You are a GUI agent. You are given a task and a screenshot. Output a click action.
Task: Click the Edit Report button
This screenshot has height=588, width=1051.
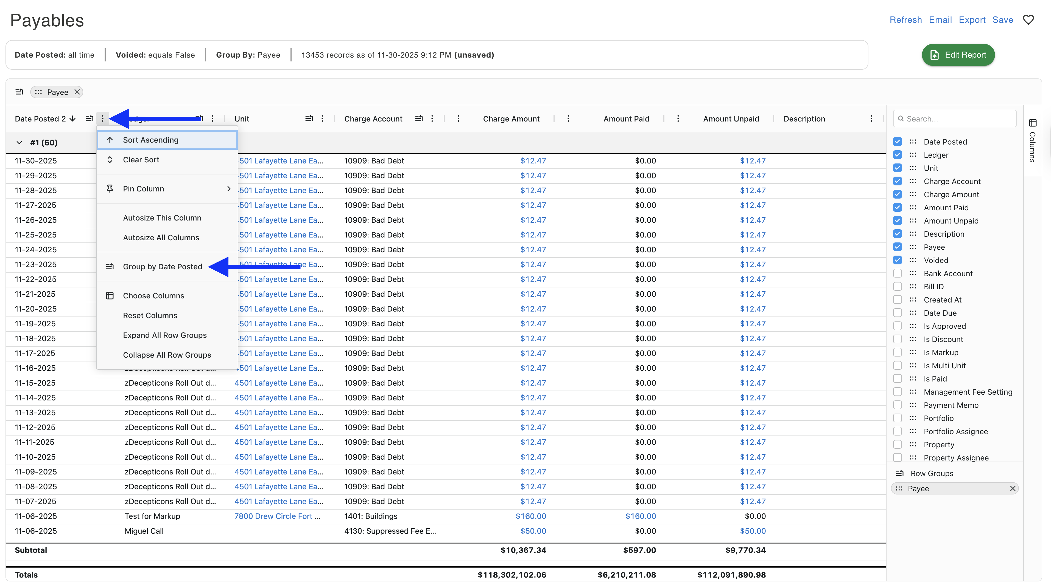pyautogui.click(x=958, y=55)
